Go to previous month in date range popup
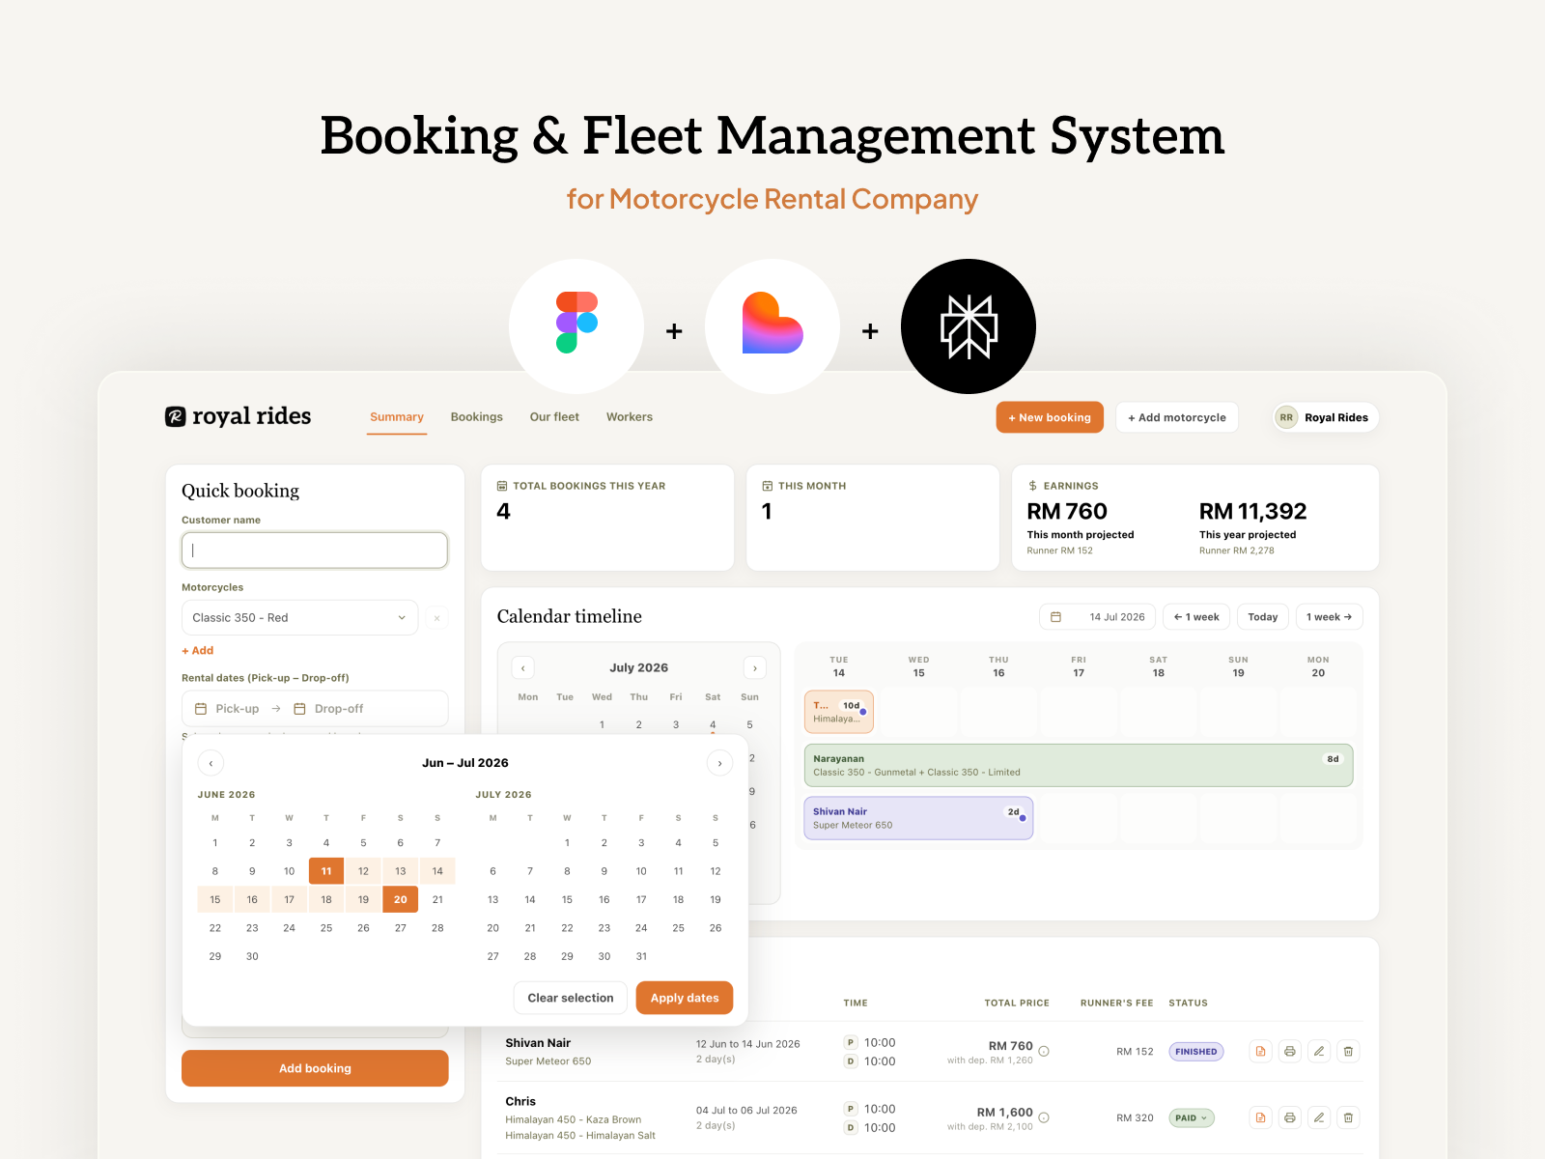 (211, 763)
